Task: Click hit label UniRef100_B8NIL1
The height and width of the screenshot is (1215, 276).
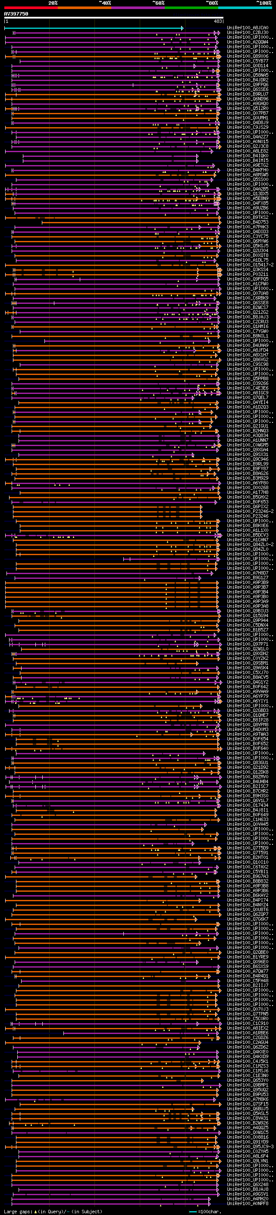Action: point(248,336)
